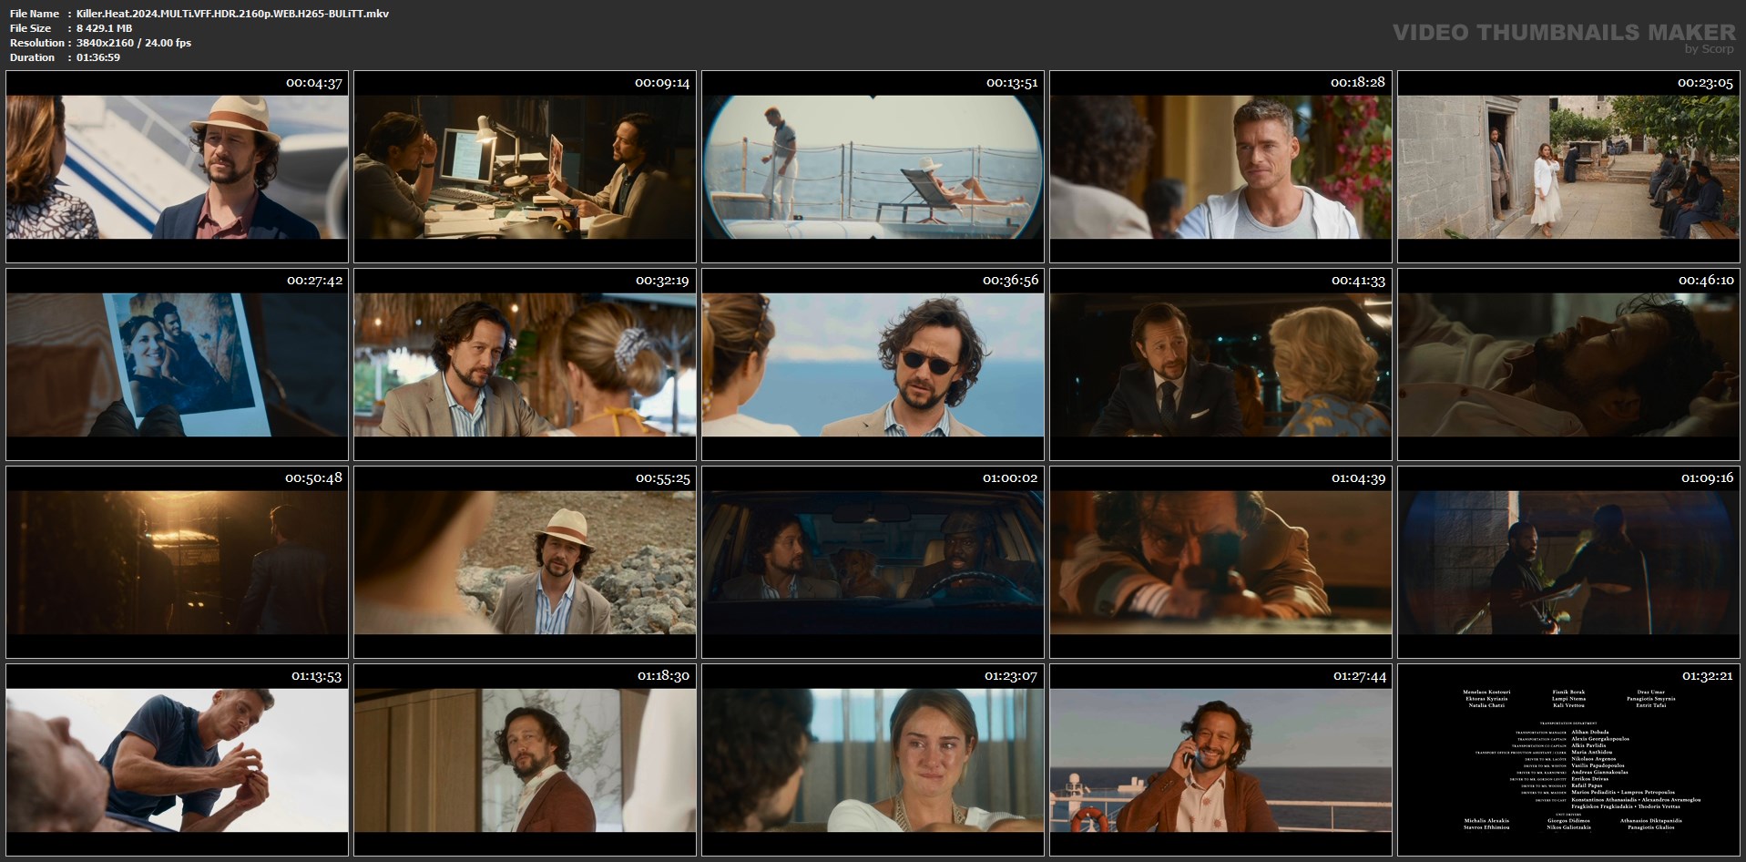Open the dark thumbnail at 00:46:10
The height and width of the screenshot is (862, 1746).
[x=1568, y=364]
